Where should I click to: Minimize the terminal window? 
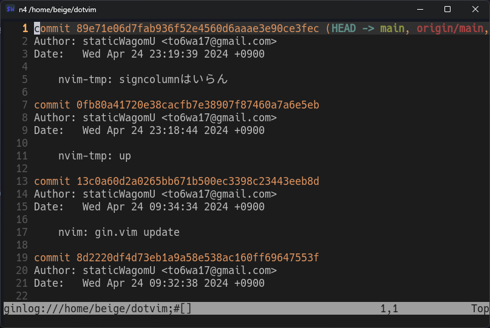coord(419,9)
